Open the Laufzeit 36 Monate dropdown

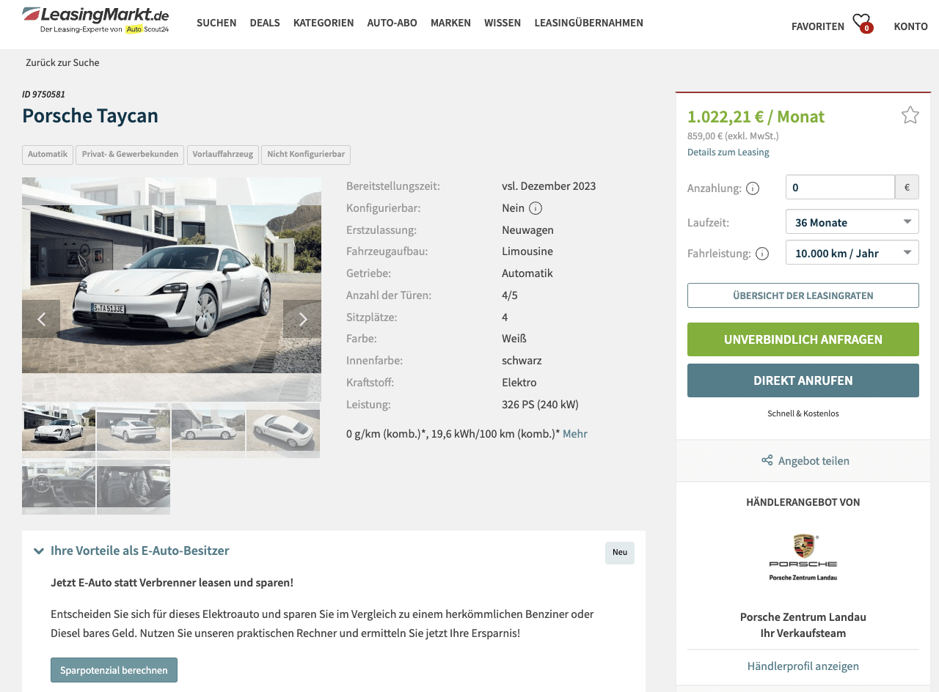point(852,222)
